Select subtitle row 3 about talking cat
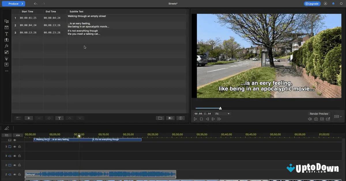The width and height of the screenshot is (346, 181). [84, 33]
